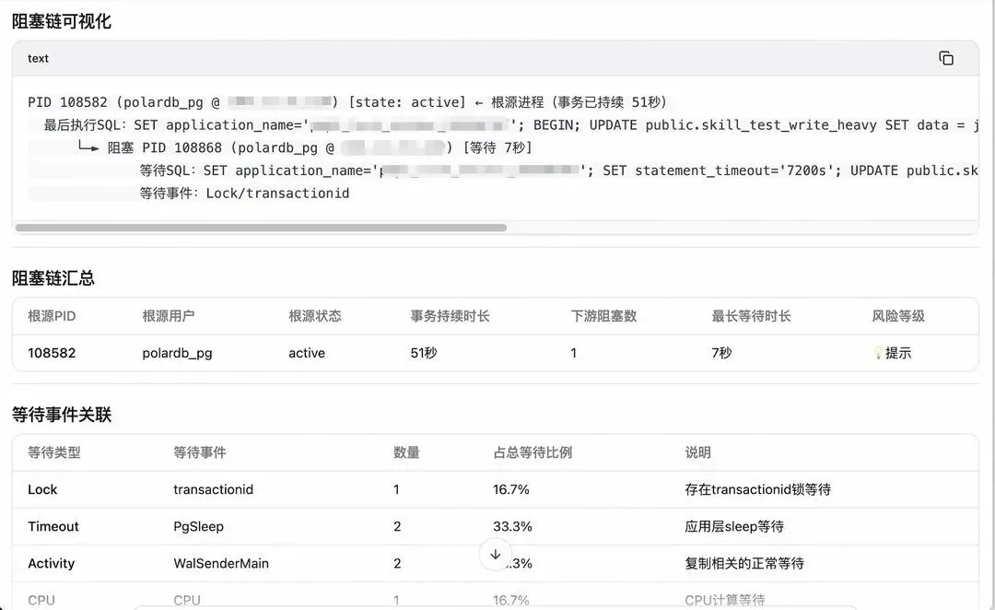Click the 下游阻塞数 column header
Screen dimensions: 995x610
pyautogui.click(x=603, y=316)
